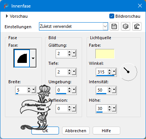The image size is (146, 139).
Task: Open the Intensität slider dropdown
Action: [114, 90]
